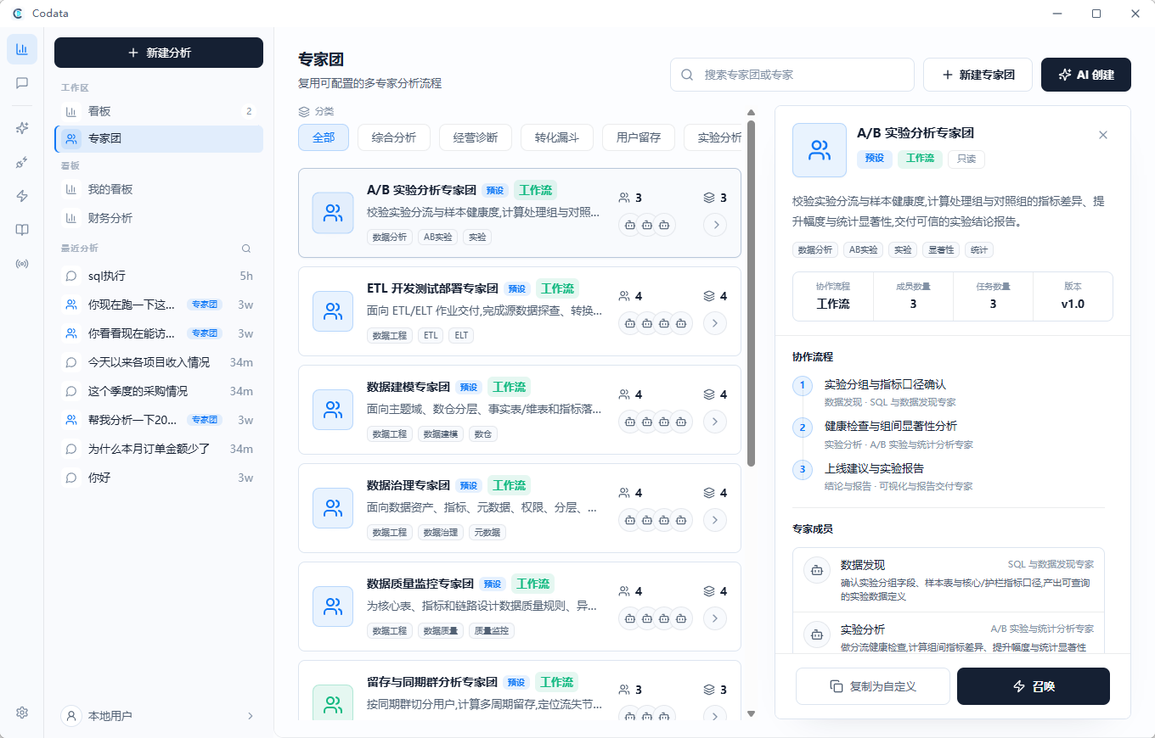Select the 经营诊断 category filter
Viewport: 1155px width, 738px height.
(x=476, y=137)
